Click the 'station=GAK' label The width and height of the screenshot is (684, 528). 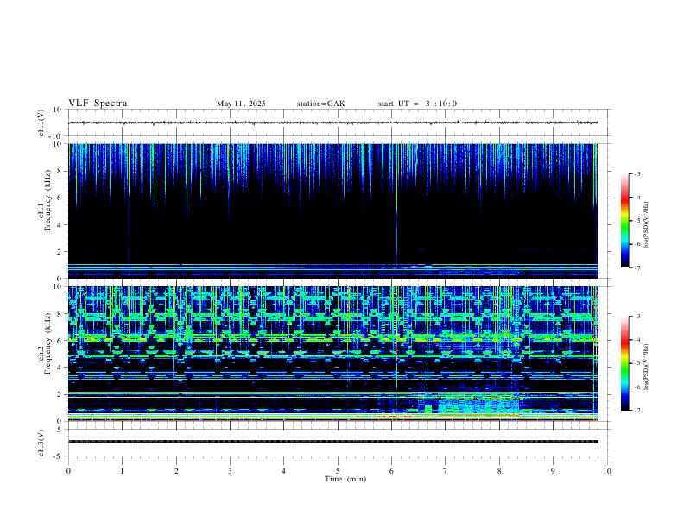coord(320,104)
